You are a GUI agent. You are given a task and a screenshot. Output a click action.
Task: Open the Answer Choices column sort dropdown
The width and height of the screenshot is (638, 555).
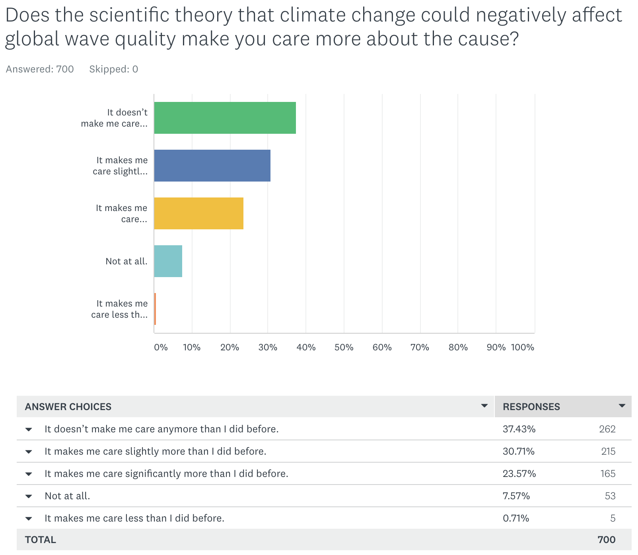(484, 406)
